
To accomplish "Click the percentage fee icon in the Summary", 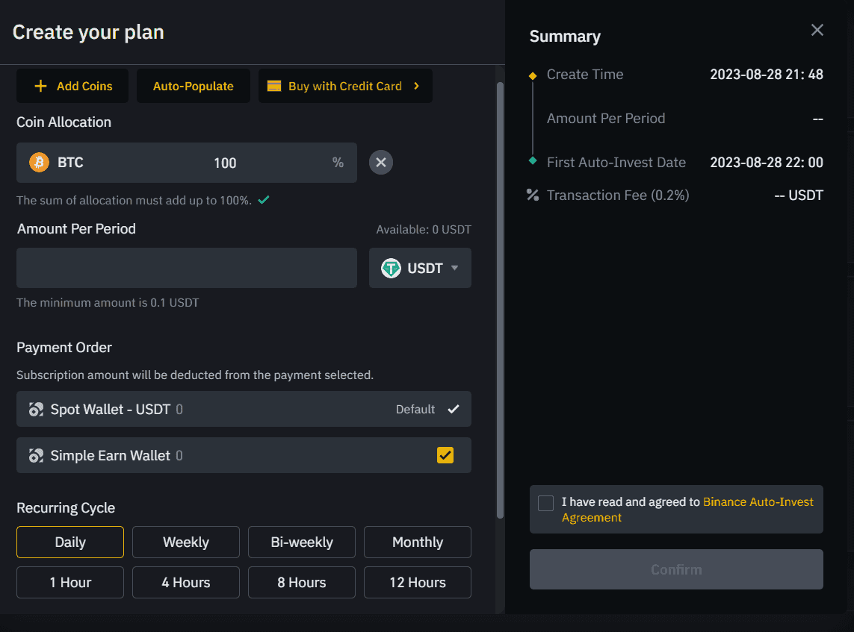I will 532,195.
